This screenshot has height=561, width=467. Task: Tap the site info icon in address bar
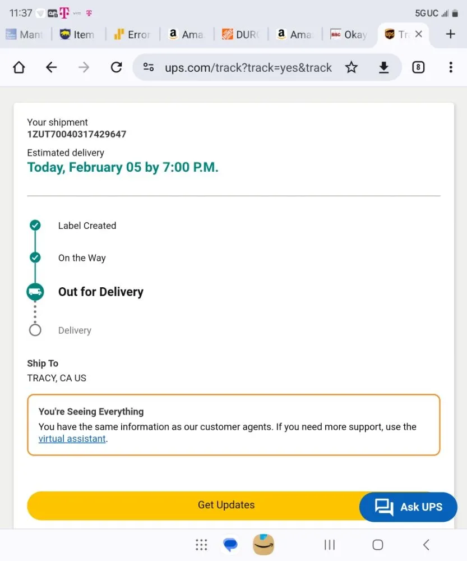(x=149, y=68)
